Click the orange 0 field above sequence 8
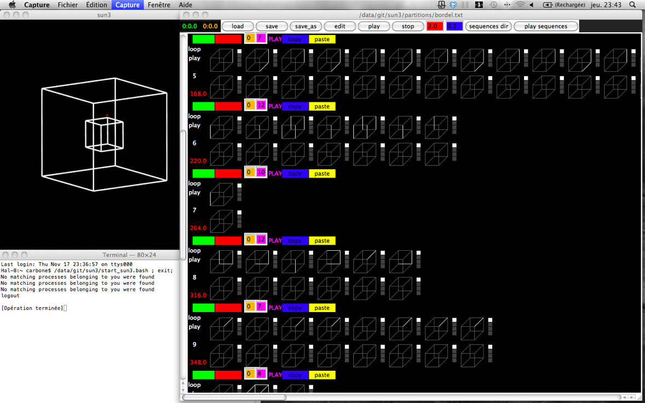The height and width of the screenshot is (403, 645). click(x=249, y=240)
